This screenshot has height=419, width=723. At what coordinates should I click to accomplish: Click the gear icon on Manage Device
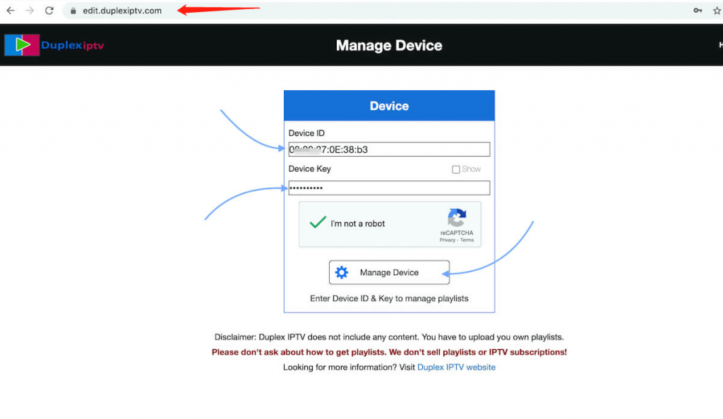click(342, 272)
